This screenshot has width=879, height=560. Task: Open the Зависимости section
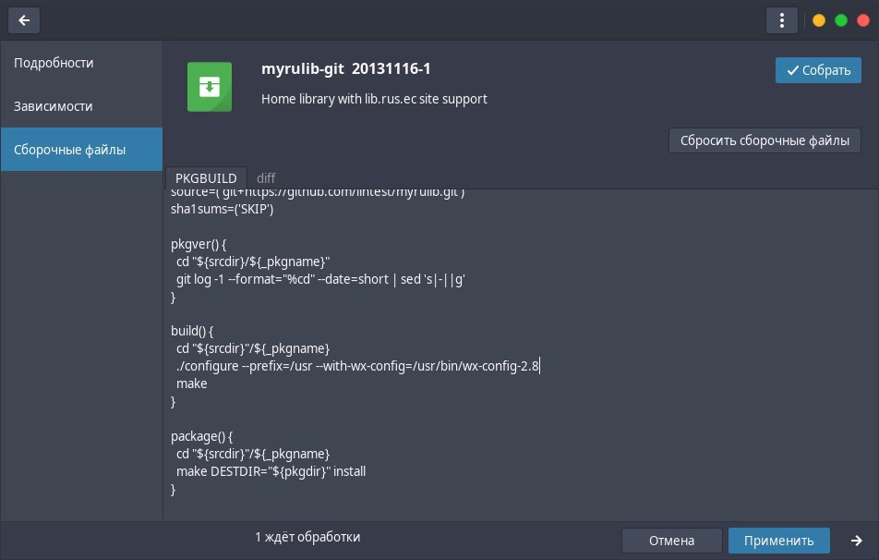[x=54, y=106]
